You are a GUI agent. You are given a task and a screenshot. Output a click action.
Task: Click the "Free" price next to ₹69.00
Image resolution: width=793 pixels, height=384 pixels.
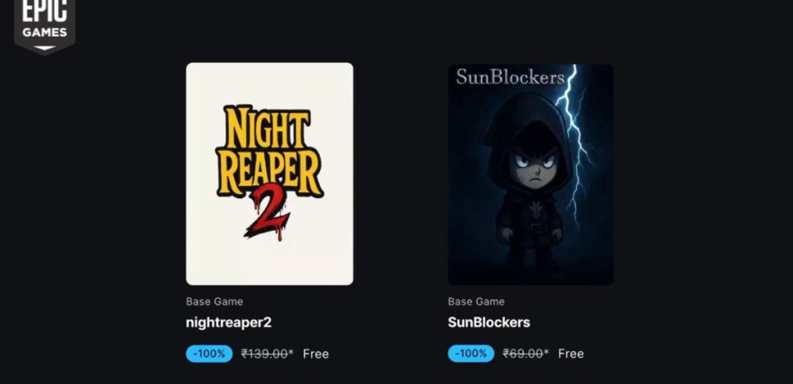click(x=570, y=353)
